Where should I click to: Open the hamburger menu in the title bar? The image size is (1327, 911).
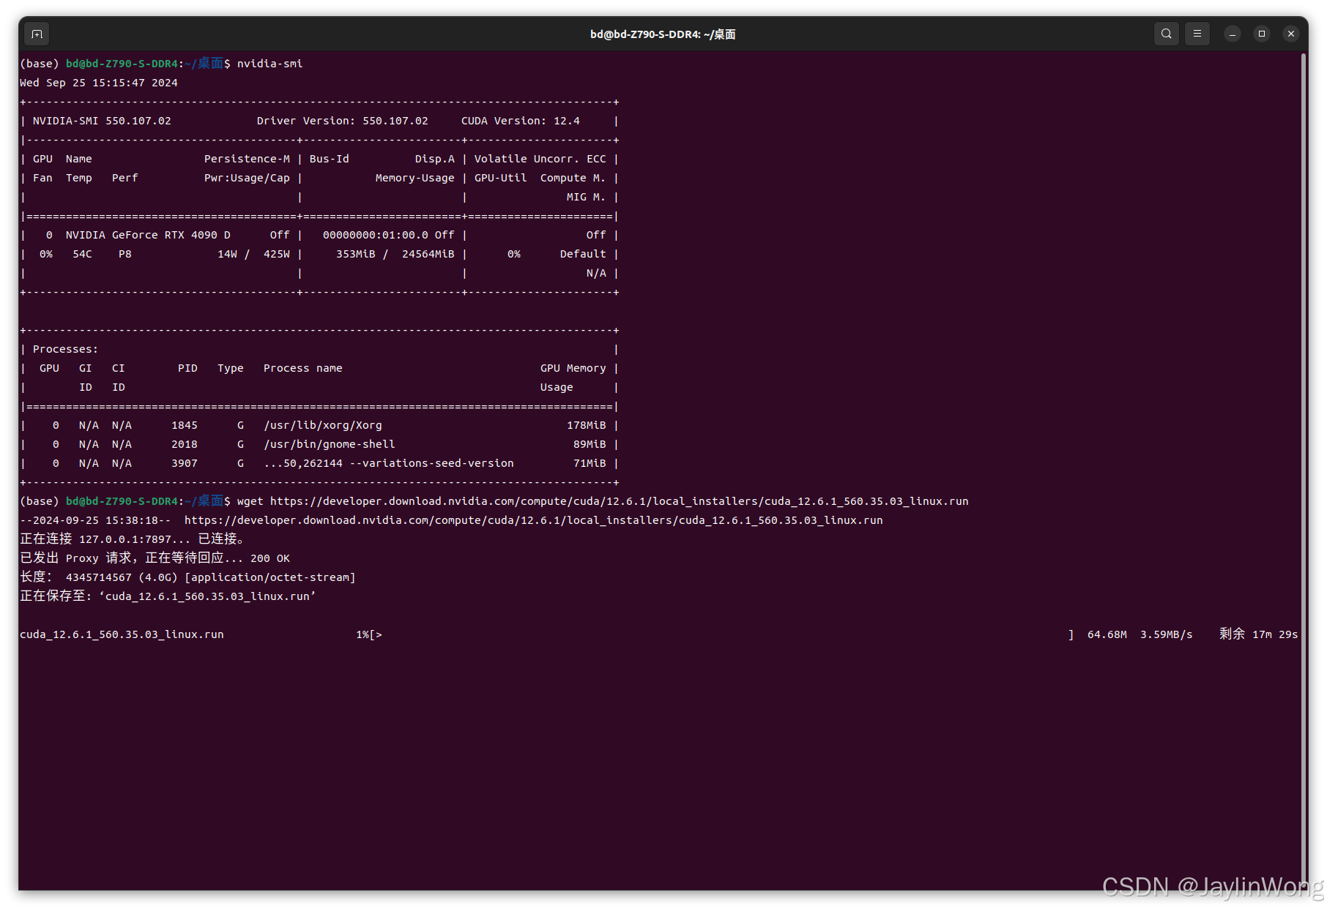1197,34
